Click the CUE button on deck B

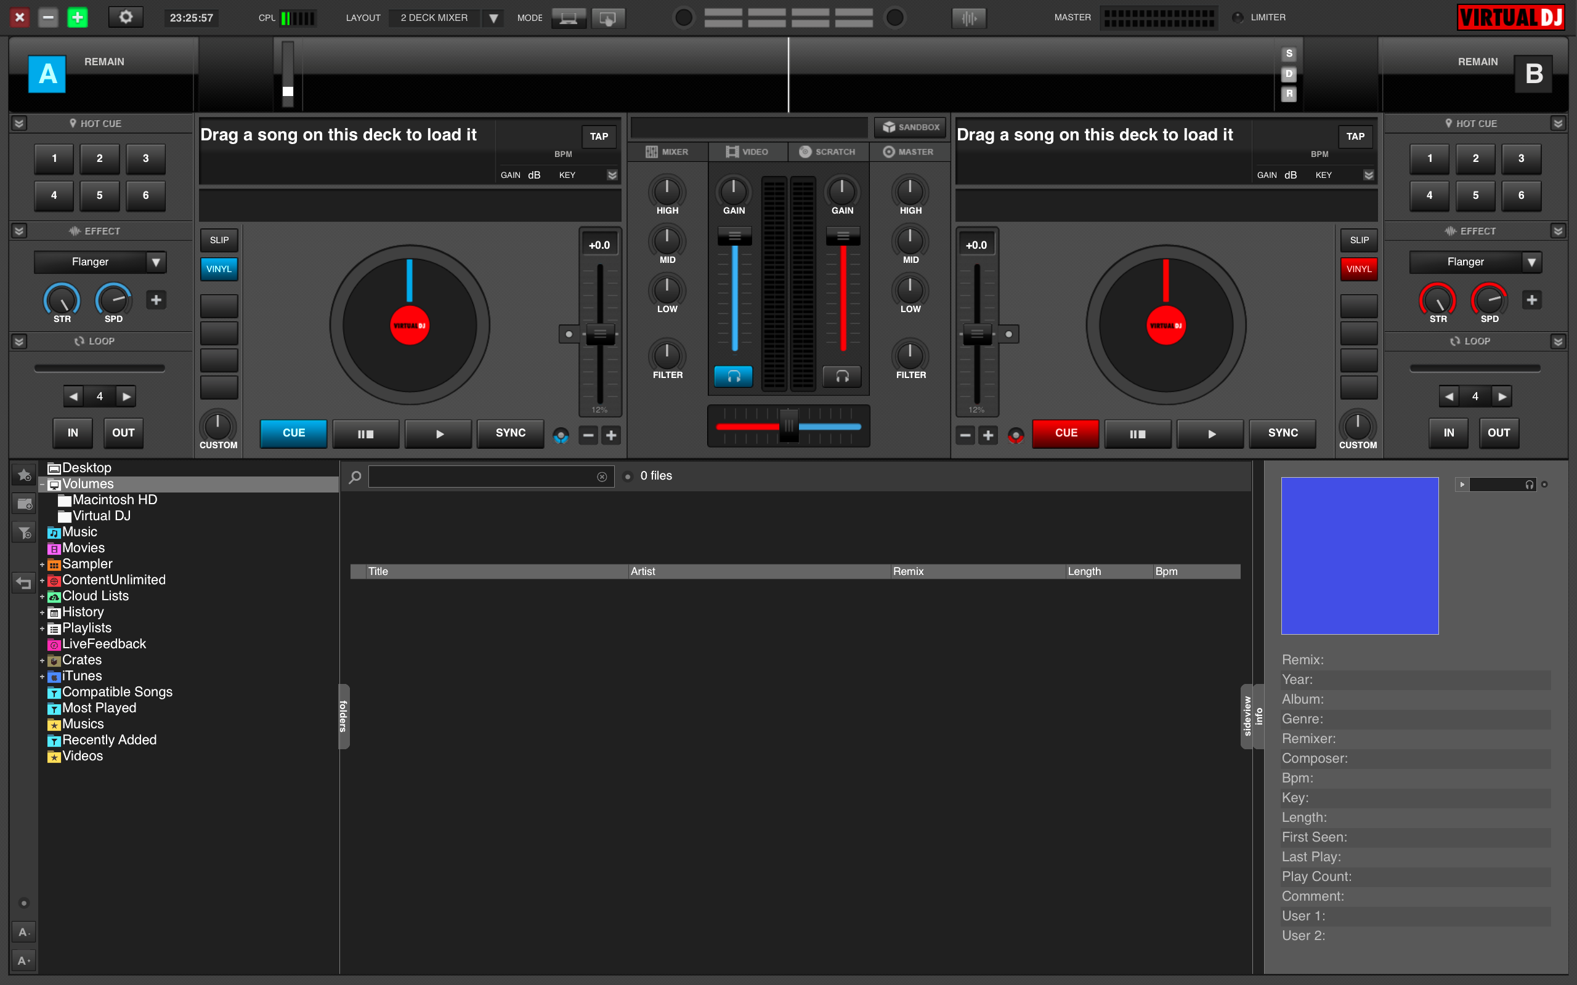pos(1066,431)
